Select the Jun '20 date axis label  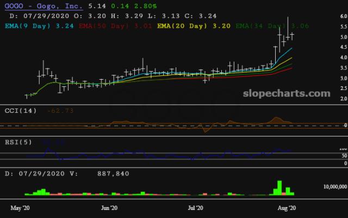pos(109,208)
